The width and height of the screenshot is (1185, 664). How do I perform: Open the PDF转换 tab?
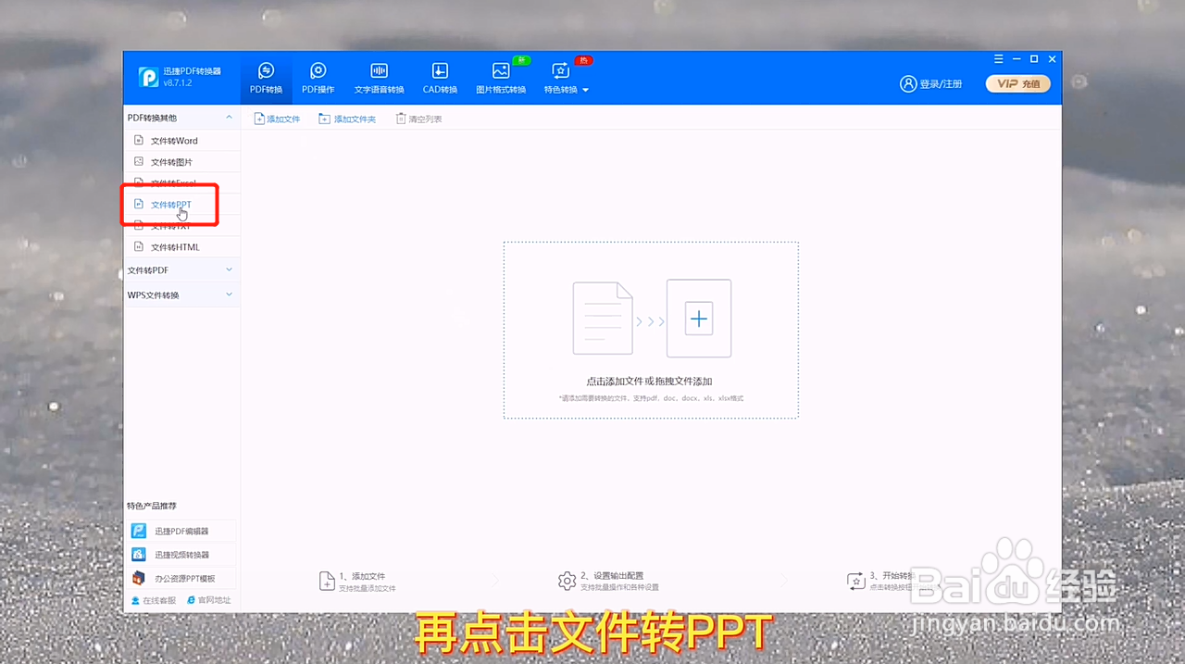pyautogui.click(x=266, y=79)
